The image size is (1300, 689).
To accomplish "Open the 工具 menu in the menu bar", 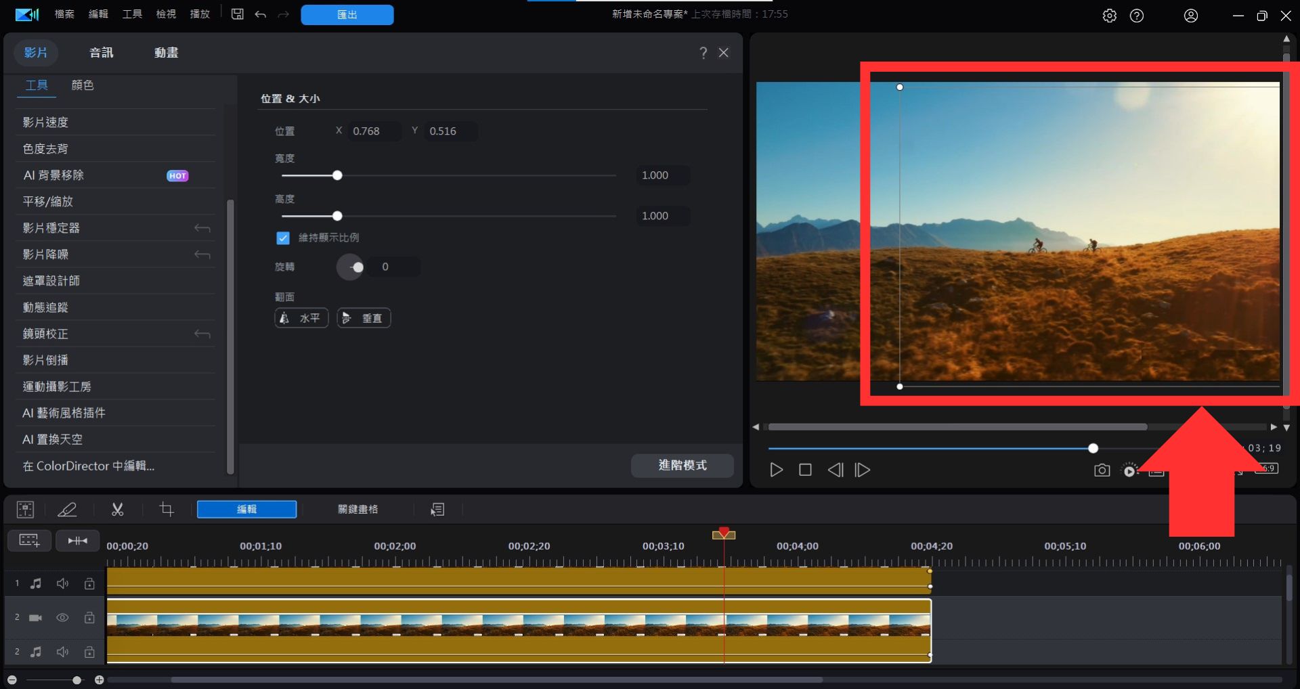I will coord(132,14).
